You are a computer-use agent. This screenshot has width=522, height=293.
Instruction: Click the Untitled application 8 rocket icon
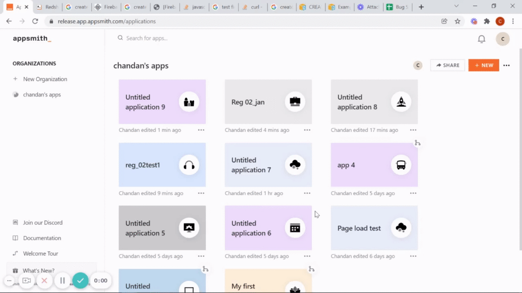401,102
